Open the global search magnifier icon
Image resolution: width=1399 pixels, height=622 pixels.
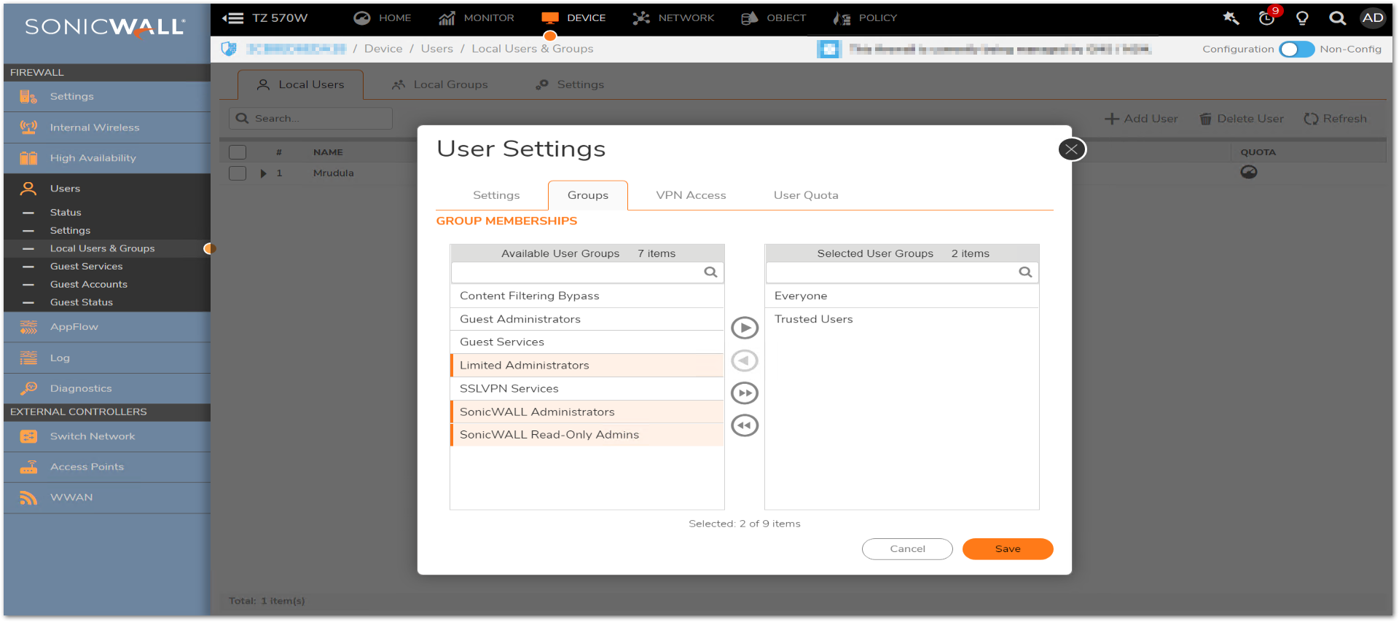1337,18
